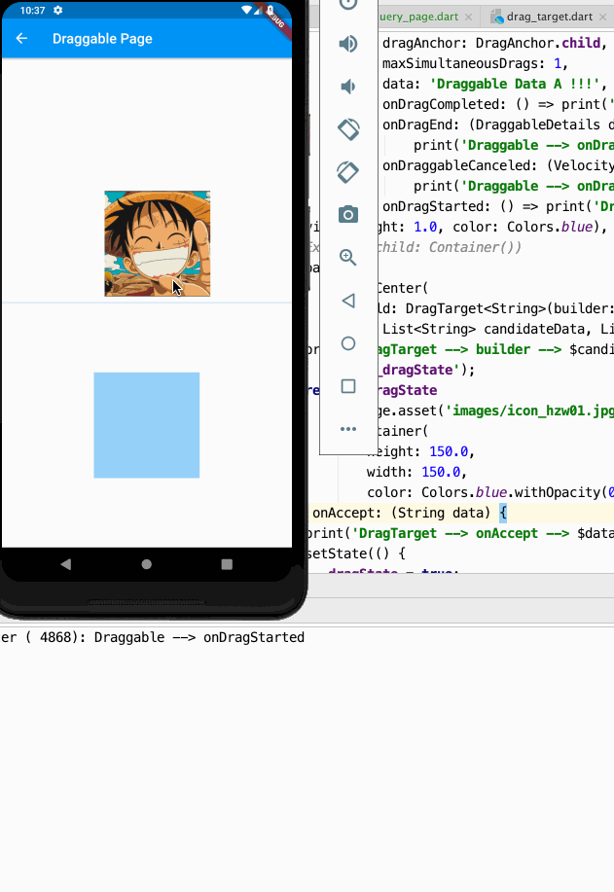The width and height of the screenshot is (614, 892).
Task: Switch to the uery_page.dart tab
Action: coord(418,17)
